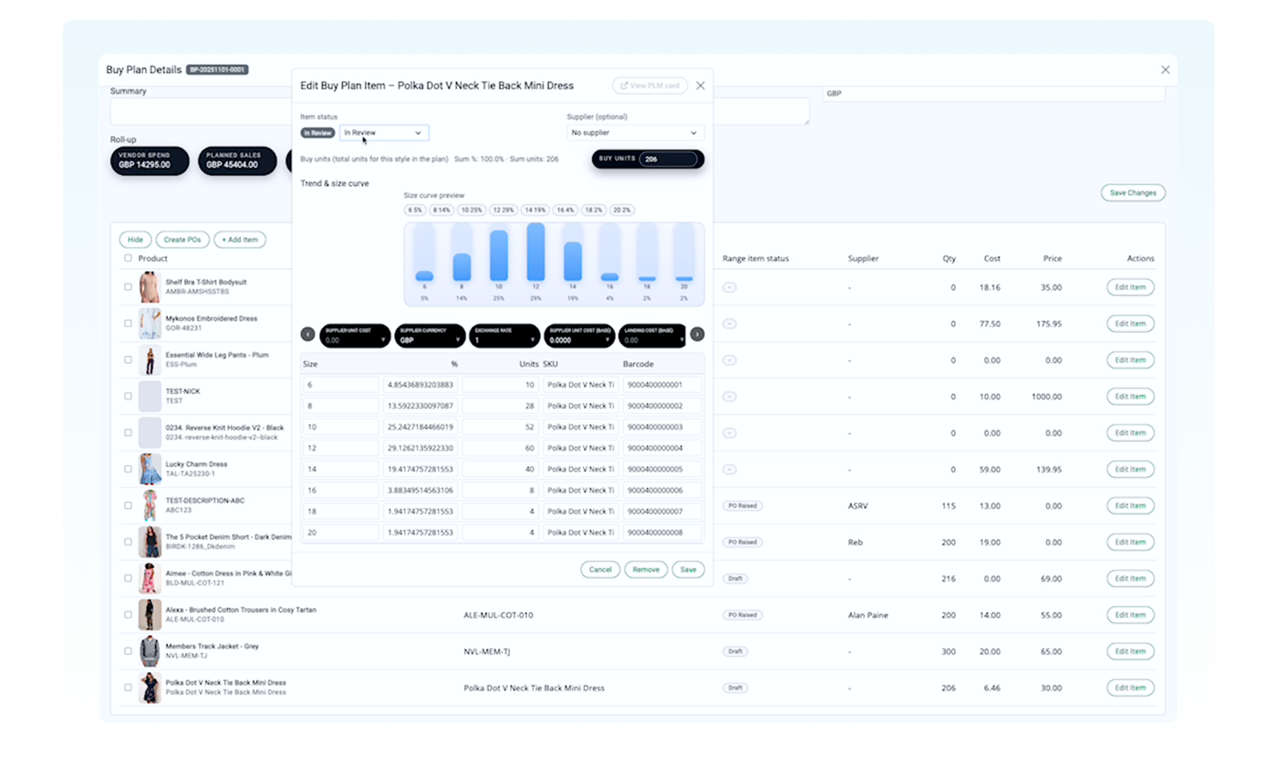Click the Create POs button
1277x777 pixels.
pyautogui.click(x=182, y=240)
